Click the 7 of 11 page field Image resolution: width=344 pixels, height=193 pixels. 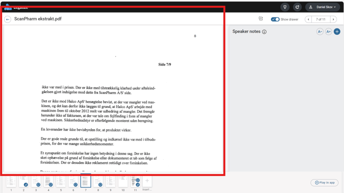coord(320,19)
